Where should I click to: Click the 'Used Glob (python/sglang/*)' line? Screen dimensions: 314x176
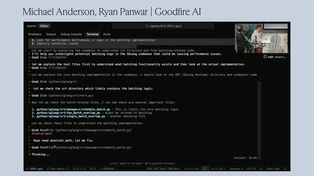(x=54, y=82)
